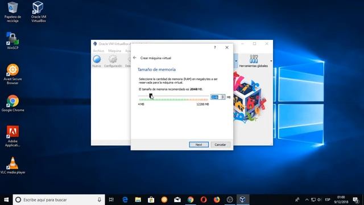Open Microsoft Store from taskbar
This screenshot has width=364, height=205.
click(151, 200)
